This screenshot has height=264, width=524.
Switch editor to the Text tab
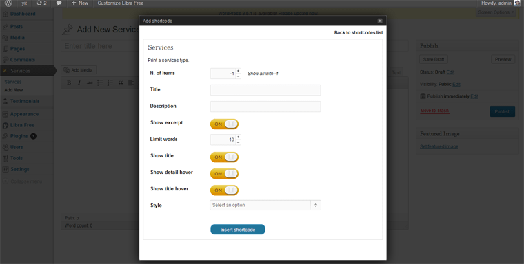pos(396,72)
